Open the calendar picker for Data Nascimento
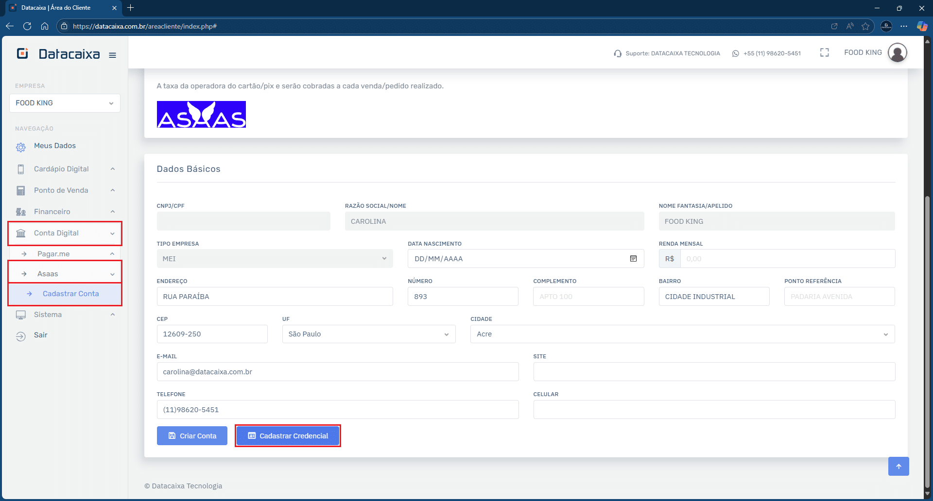Screen dimensions: 933x501 tap(633, 258)
